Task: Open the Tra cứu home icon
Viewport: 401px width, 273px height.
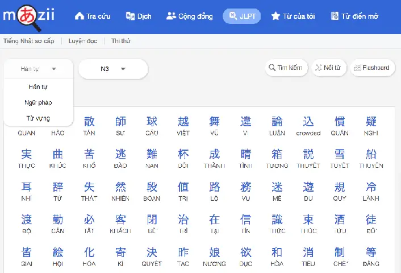Action: coord(80,16)
